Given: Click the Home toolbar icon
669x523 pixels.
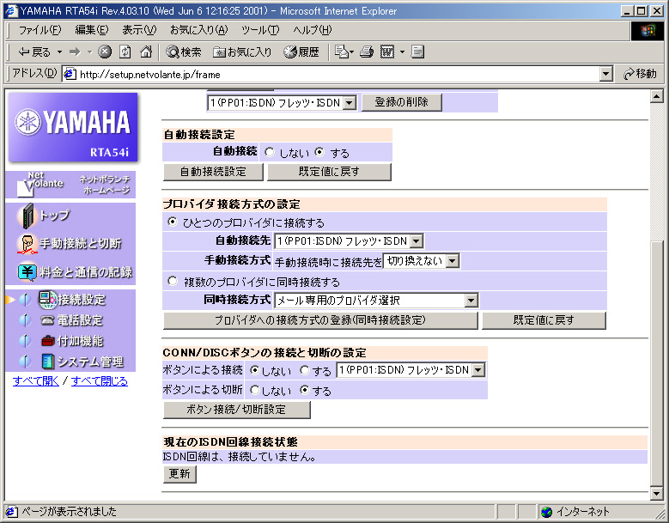Looking at the screenshot, I should 146,52.
